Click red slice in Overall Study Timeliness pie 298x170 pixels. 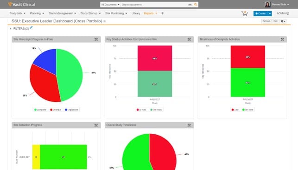coord(164,152)
